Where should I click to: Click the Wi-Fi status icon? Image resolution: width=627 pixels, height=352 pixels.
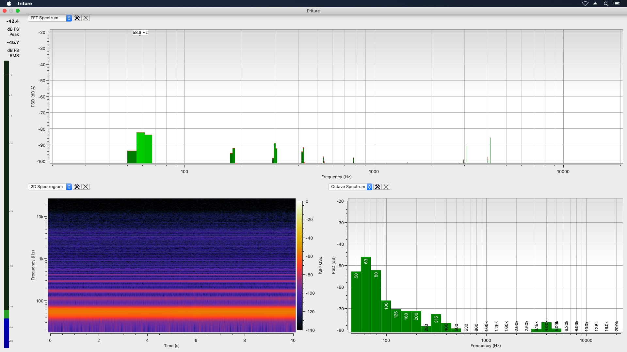click(585, 4)
